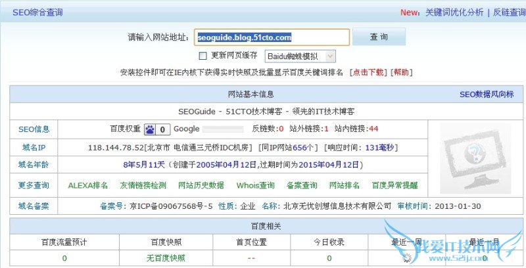The width and height of the screenshot is (526, 268).
Task: Click the 同IP网站 656 count
Action: pyautogui.click(x=300, y=147)
